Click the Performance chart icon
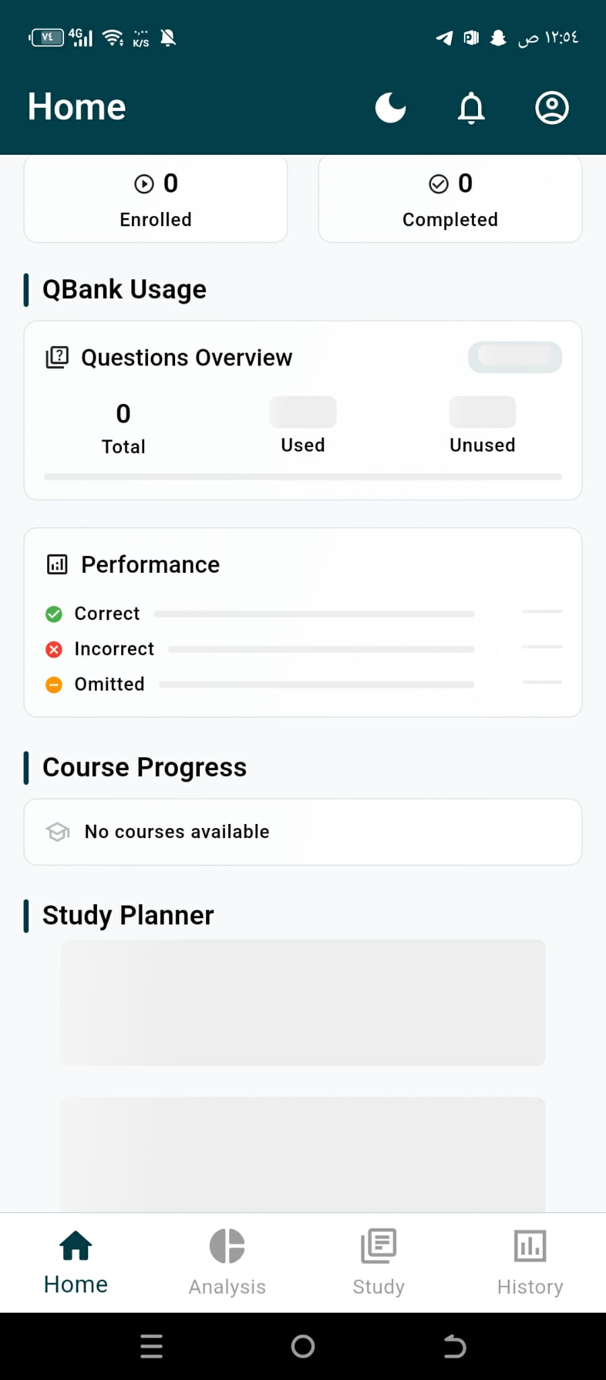This screenshot has height=1380, width=606. (x=57, y=564)
